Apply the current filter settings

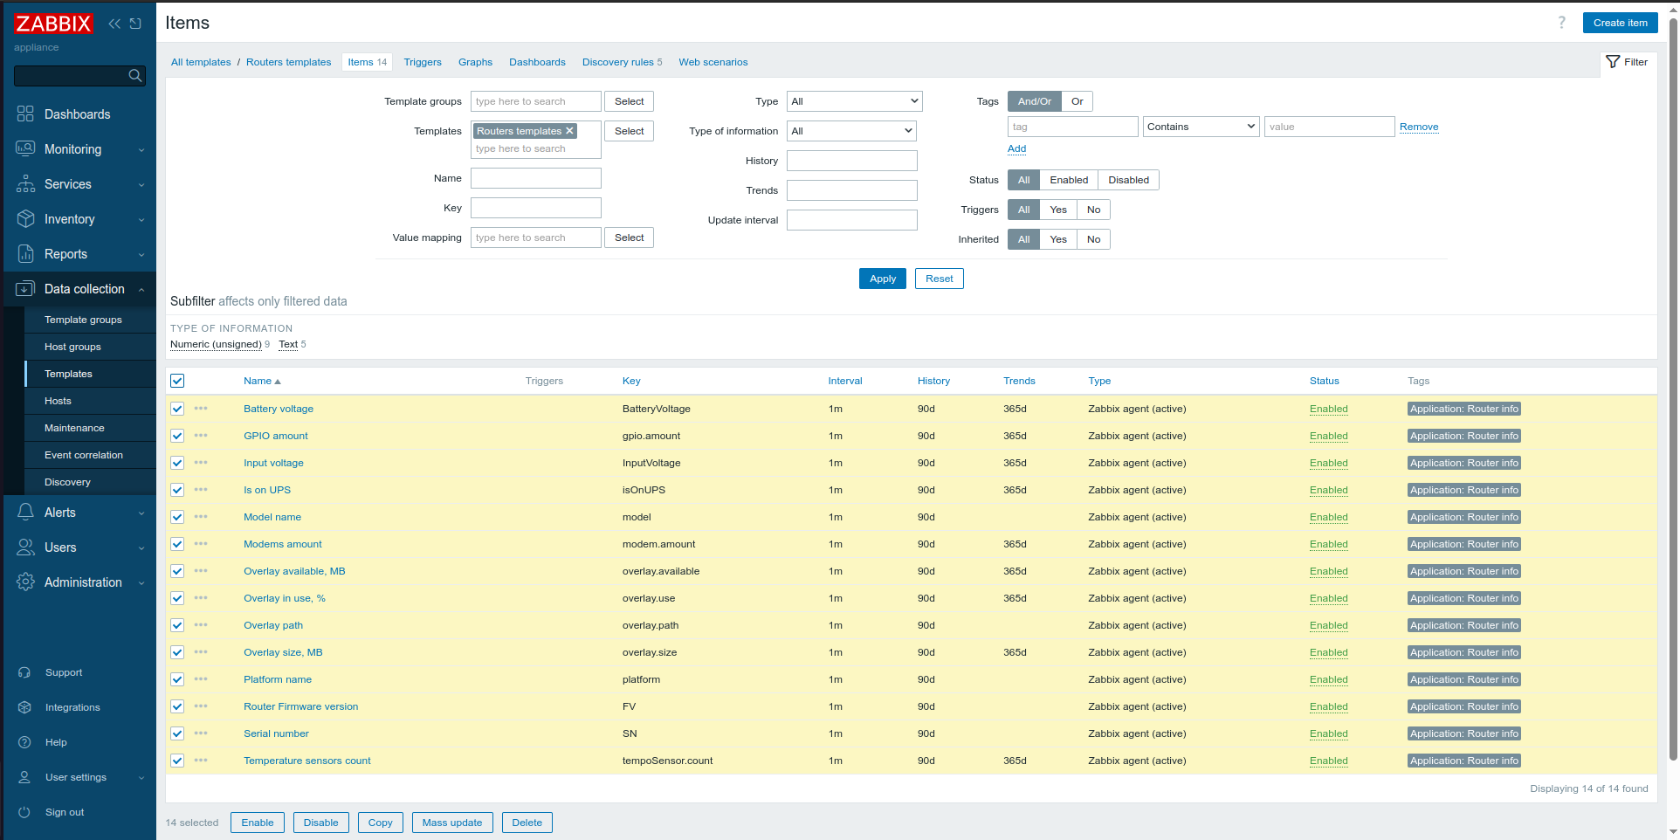[x=882, y=279]
